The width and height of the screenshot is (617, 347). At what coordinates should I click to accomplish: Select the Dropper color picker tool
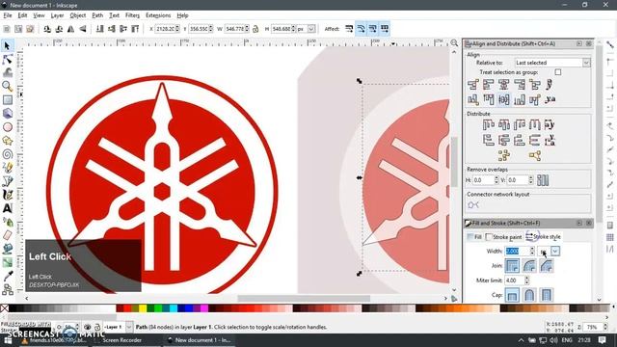[x=7, y=277]
